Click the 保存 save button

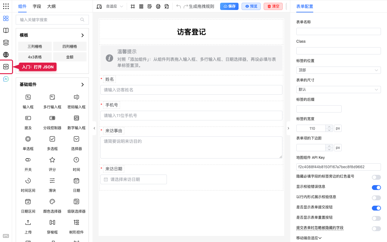click(229, 6)
